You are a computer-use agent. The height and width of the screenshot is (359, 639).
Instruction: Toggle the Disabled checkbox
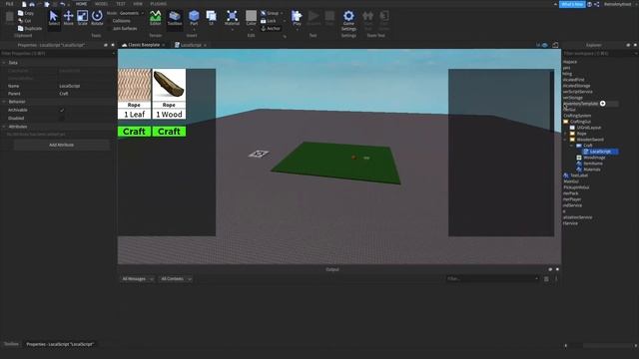[x=62, y=118]
